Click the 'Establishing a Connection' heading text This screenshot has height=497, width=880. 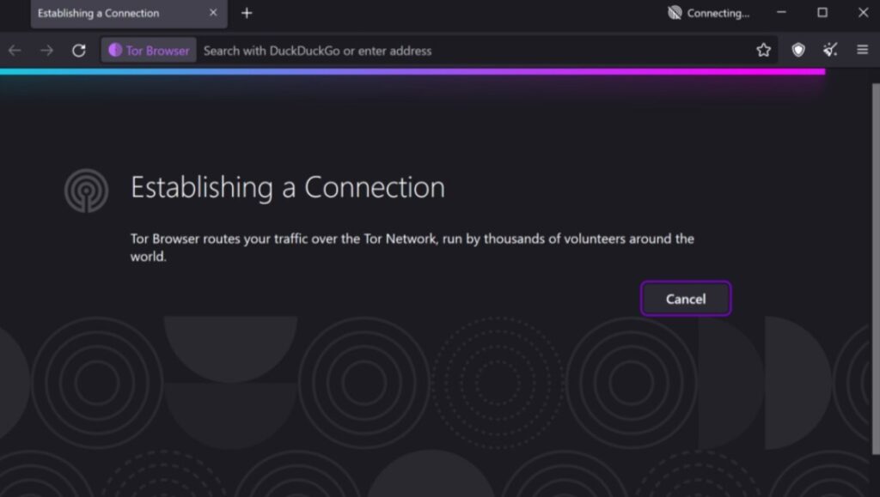click(x=288, y=187)
